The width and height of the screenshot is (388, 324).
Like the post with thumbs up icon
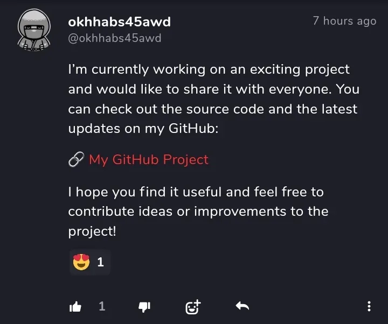(75, 307)
